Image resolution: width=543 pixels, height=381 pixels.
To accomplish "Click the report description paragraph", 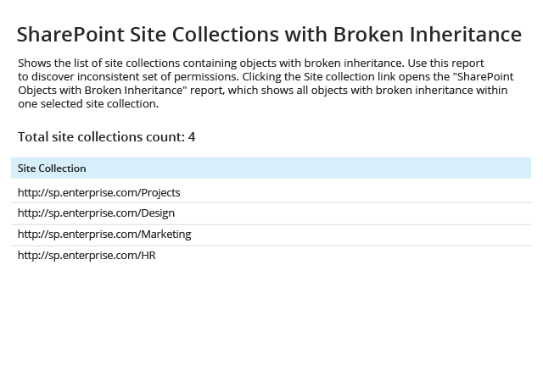I will click(x=266, y=83).
